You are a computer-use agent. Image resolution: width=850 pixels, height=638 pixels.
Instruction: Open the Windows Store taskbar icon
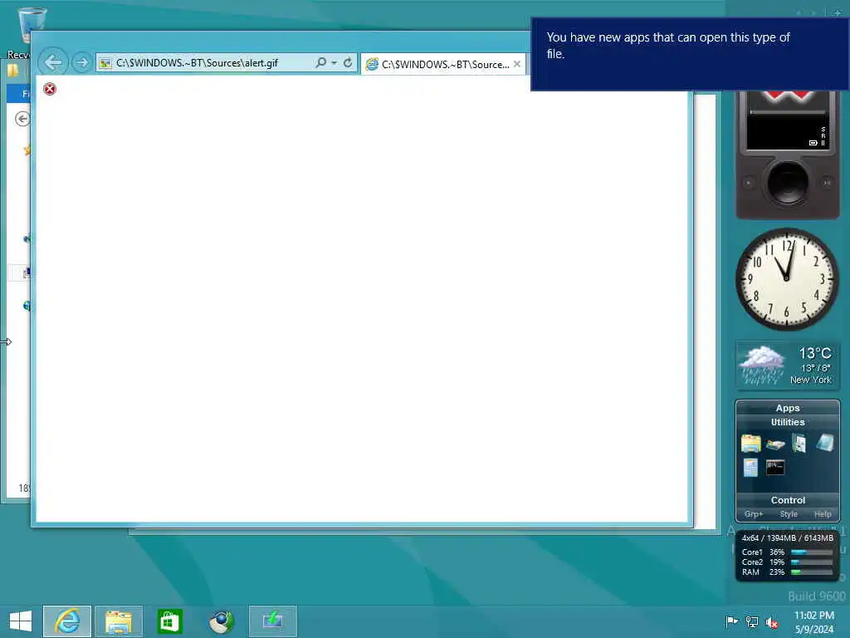point(169,621)
